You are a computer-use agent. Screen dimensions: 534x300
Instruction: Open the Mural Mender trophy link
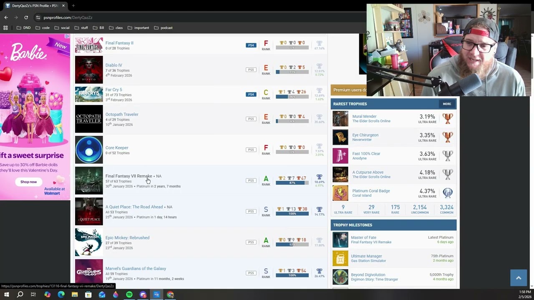point(364,116)
